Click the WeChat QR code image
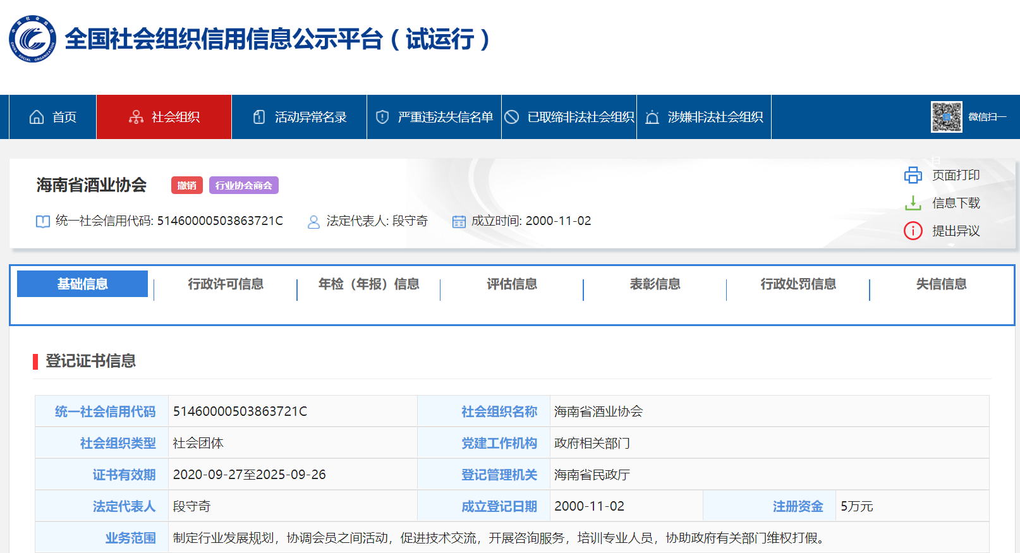The height and width of the screenshot is (553, 1020). coord(946,117)
